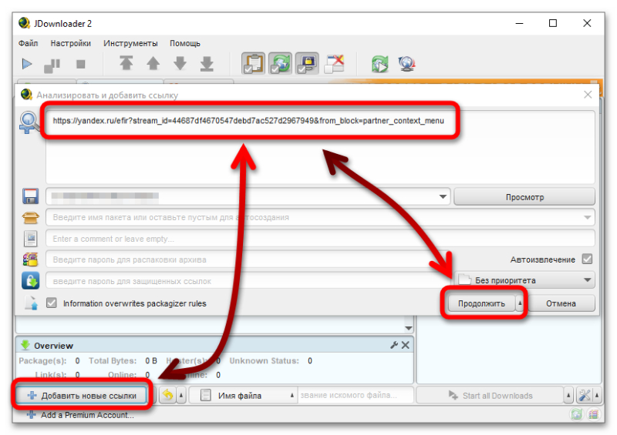This screenshot has width=617, height=435.
Task: Stop all downloads with the Stop icon
Action: point(81,64)
